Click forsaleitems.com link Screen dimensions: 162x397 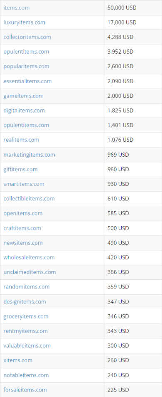pos(25,390)
